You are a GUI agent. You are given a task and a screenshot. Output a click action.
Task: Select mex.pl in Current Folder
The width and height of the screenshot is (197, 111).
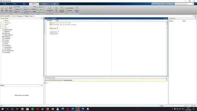[6, 44]
